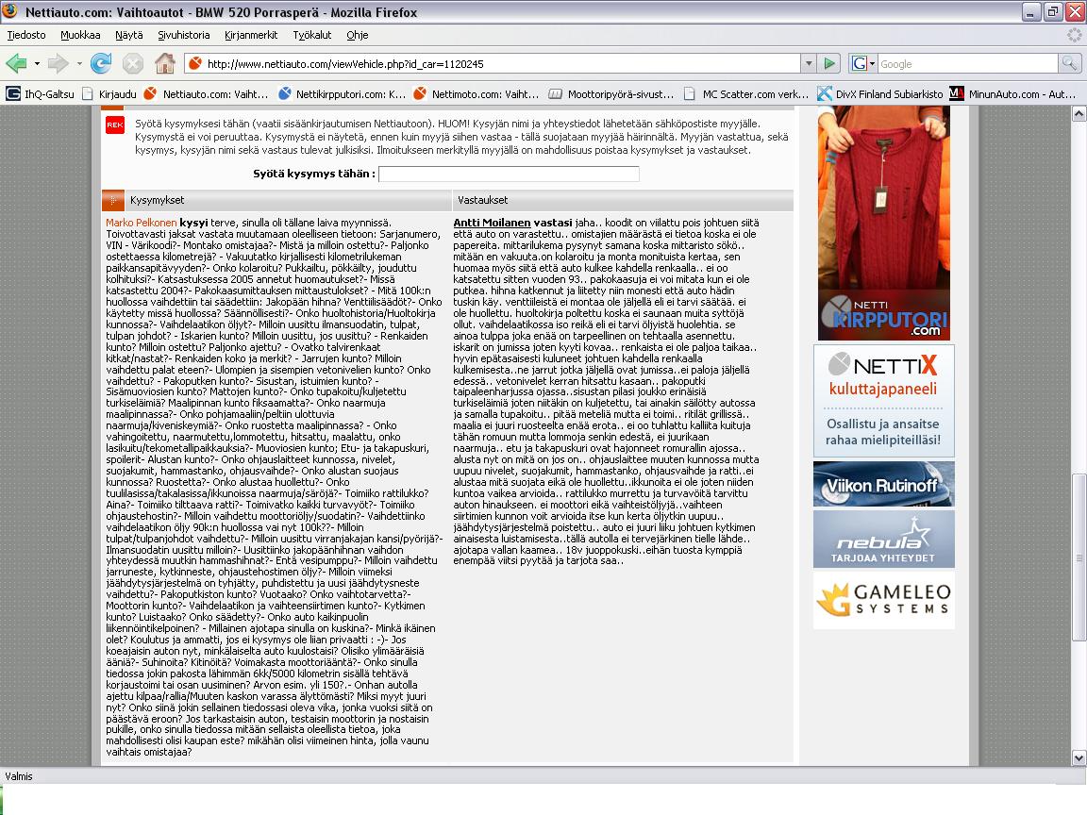
Task: Open the Kirjanmerkit menu
Action: point(251,35)
